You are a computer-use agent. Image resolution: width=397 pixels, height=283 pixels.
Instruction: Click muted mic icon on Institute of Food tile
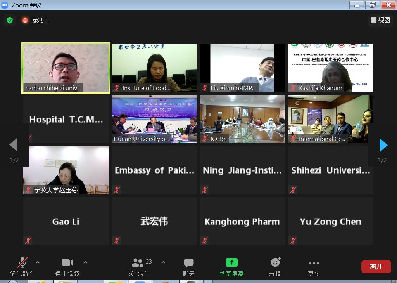tap(116, 88)
